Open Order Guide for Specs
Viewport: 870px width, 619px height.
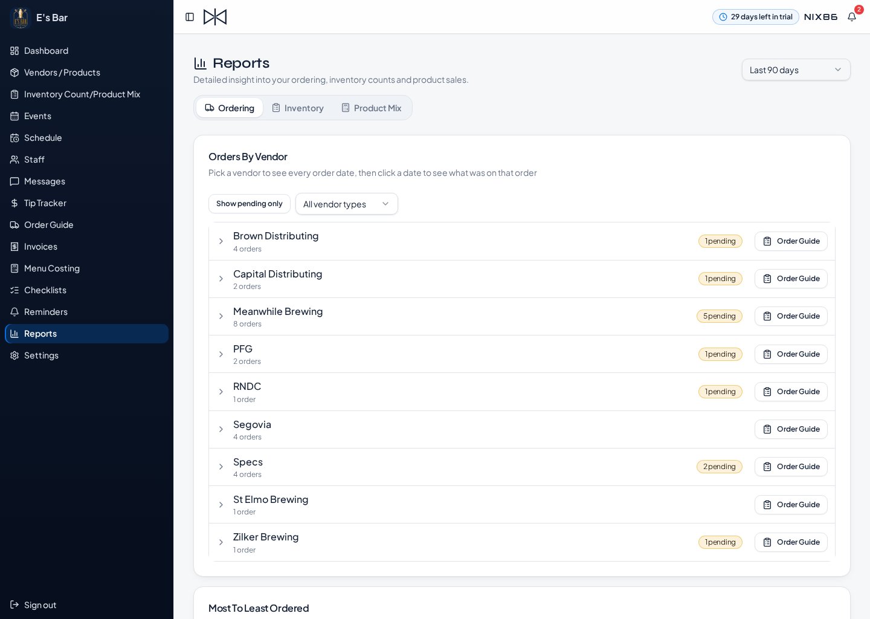(791, 467)
